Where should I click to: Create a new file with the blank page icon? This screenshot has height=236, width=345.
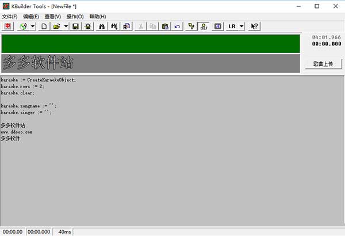44,26
